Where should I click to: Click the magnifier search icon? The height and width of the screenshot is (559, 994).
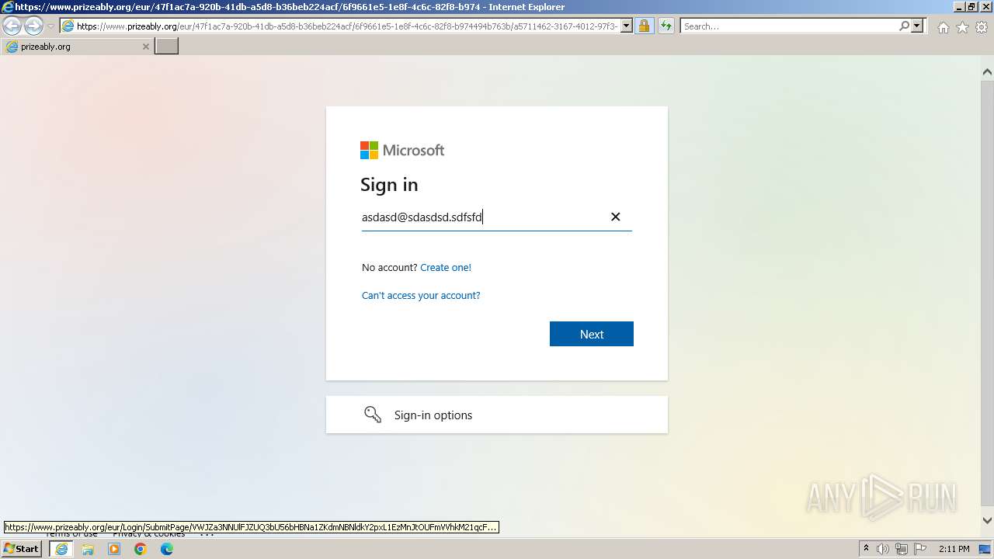click(x=904, y=26)
